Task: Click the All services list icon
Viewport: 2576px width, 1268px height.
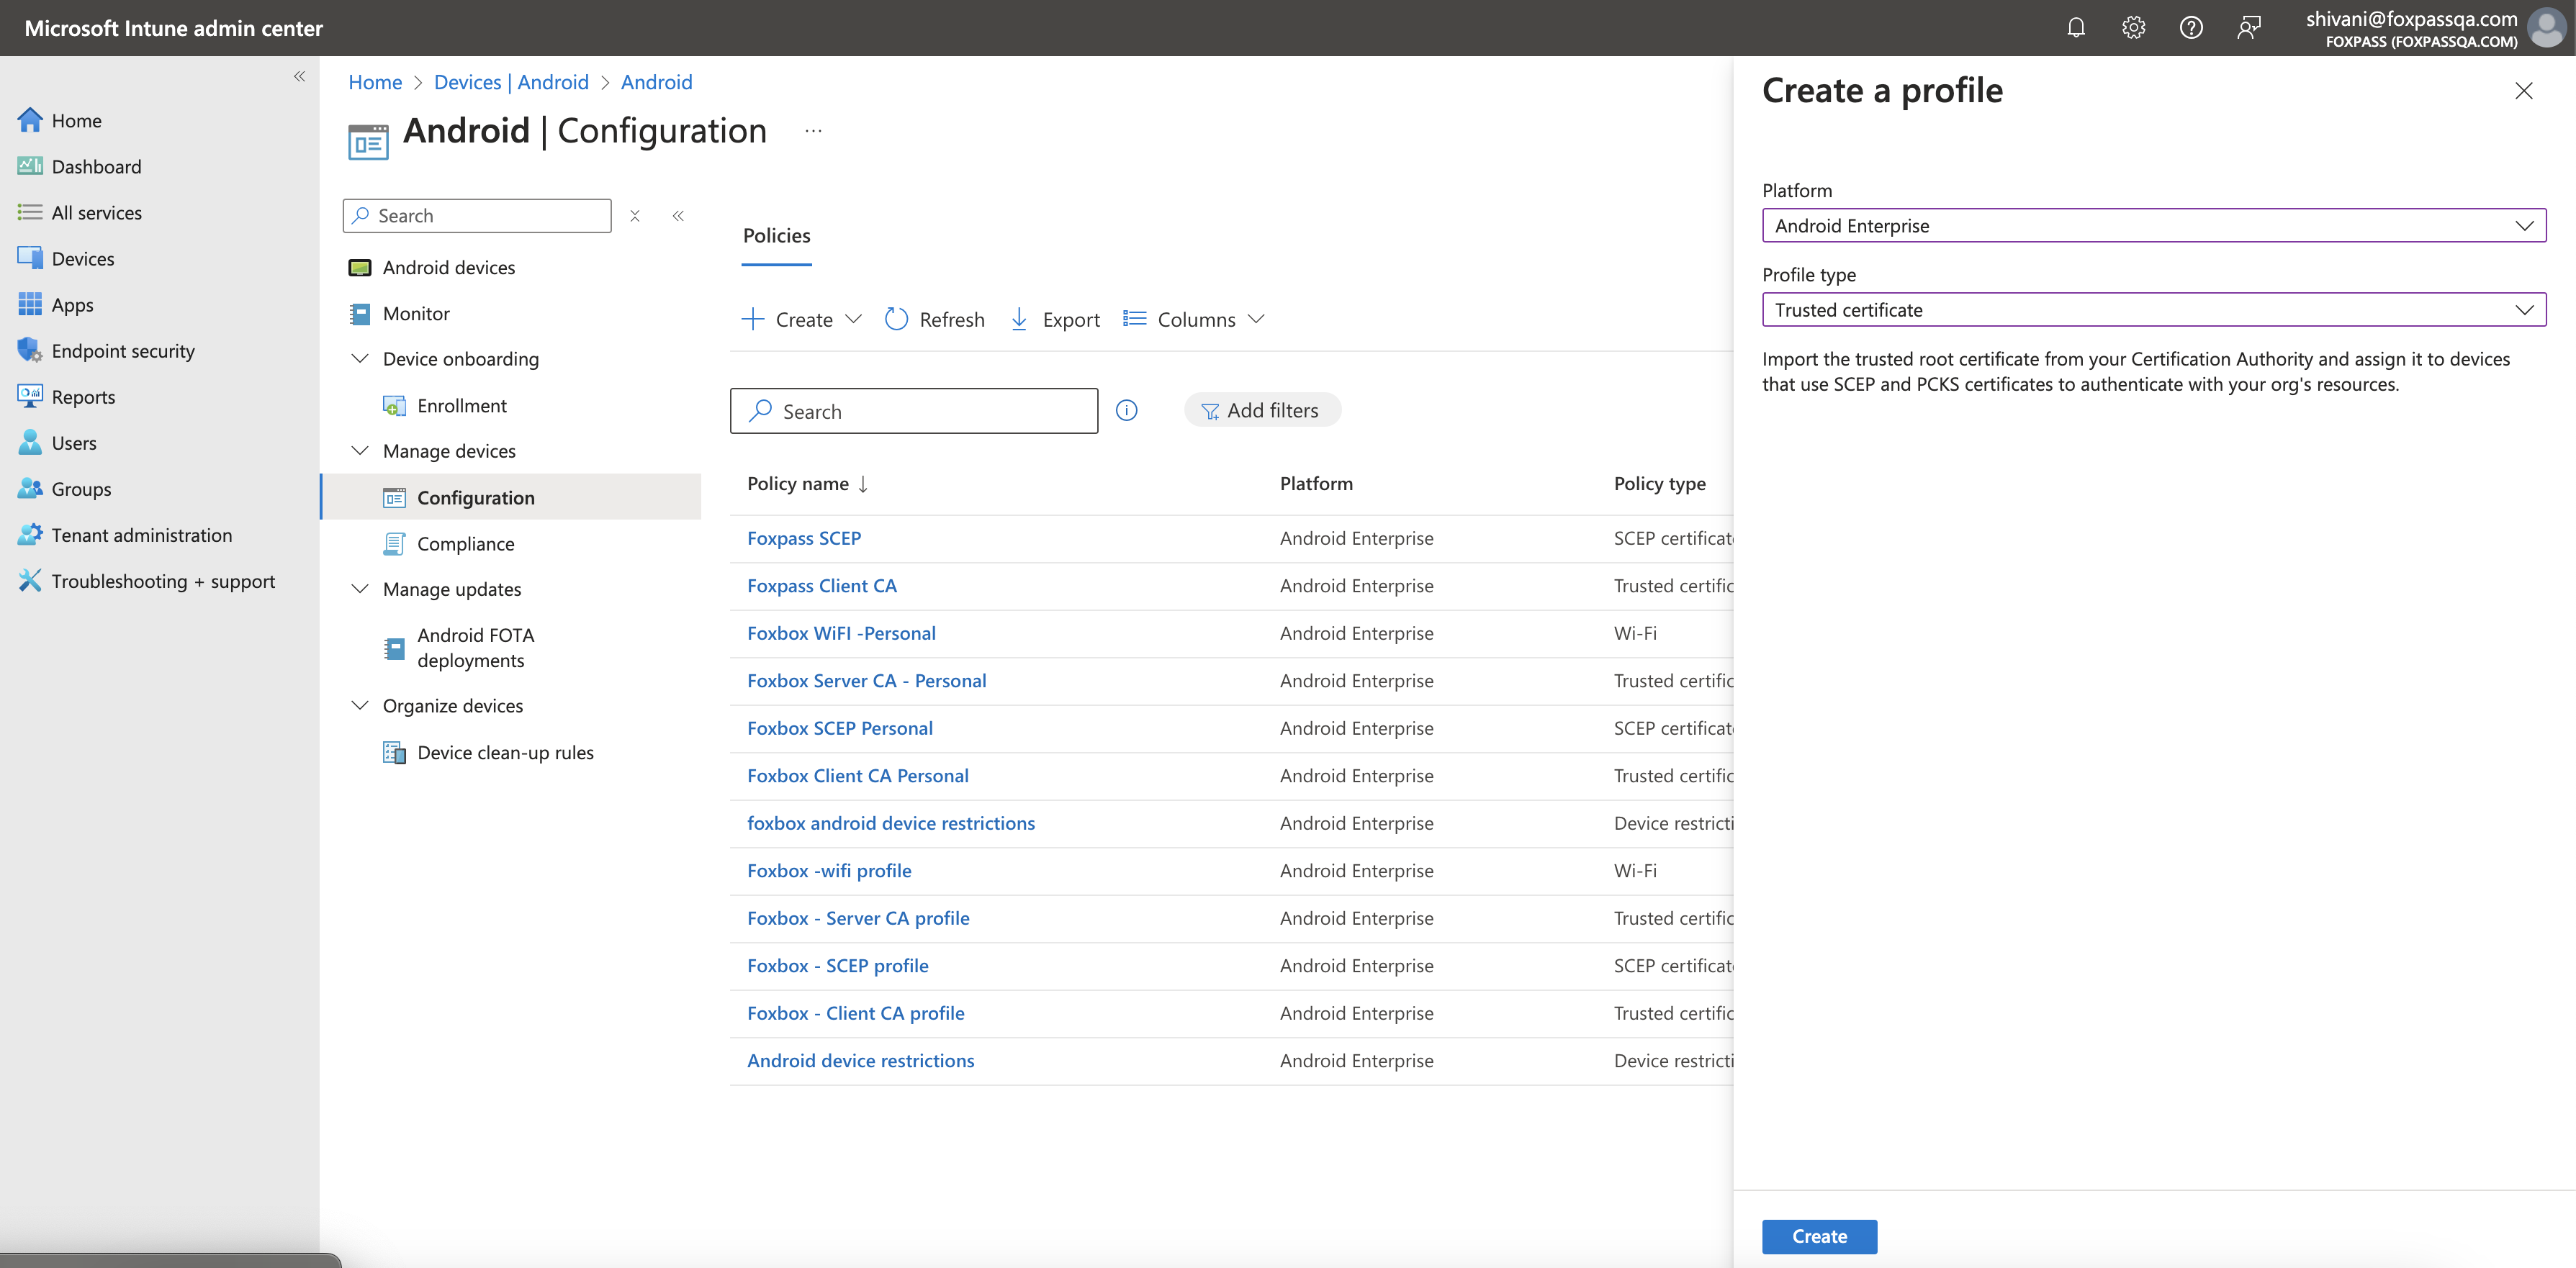Action: click(x=30, y=212)
